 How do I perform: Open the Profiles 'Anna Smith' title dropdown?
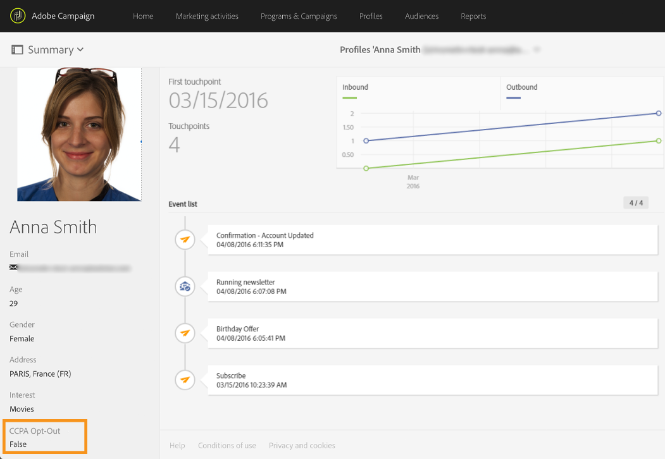(x=537, y=50)
